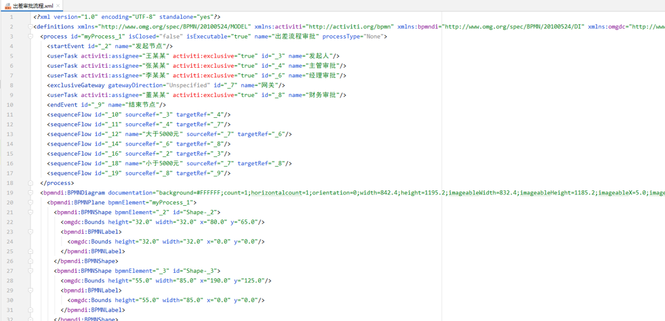The width and height of the screenshot is (665, 321).
Task: Fold the BPMNLabel block on line 29
Action: coord(31,291)
